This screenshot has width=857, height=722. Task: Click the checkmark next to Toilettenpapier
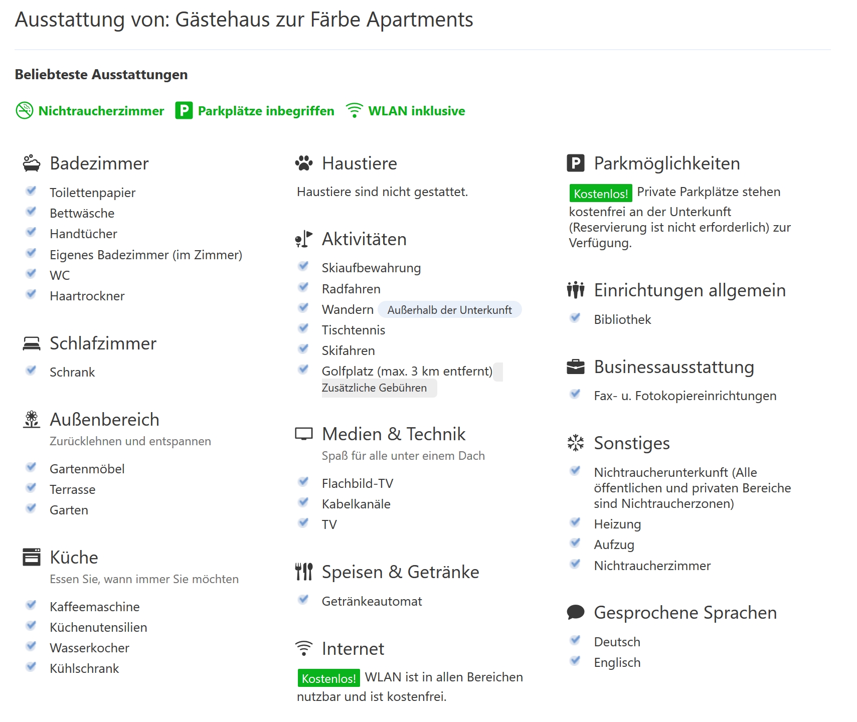click(31, 191)
